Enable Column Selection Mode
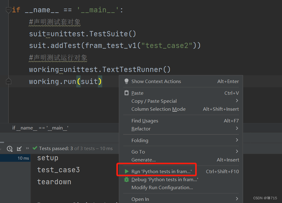Image resolution: width=282 pixels, height=203 pixels. coord(159,109)
